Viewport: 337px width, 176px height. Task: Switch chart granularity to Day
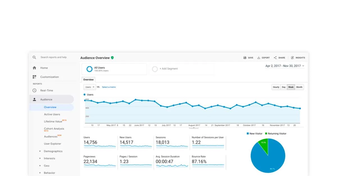[284, 87]
